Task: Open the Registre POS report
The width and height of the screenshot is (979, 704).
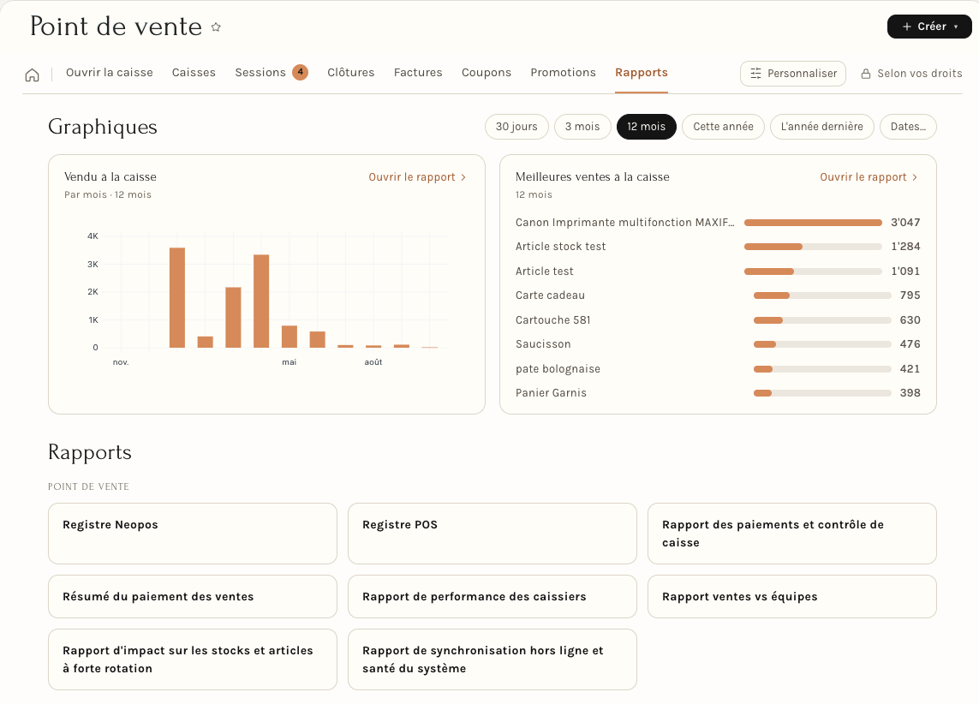Action: click(492, 534)
